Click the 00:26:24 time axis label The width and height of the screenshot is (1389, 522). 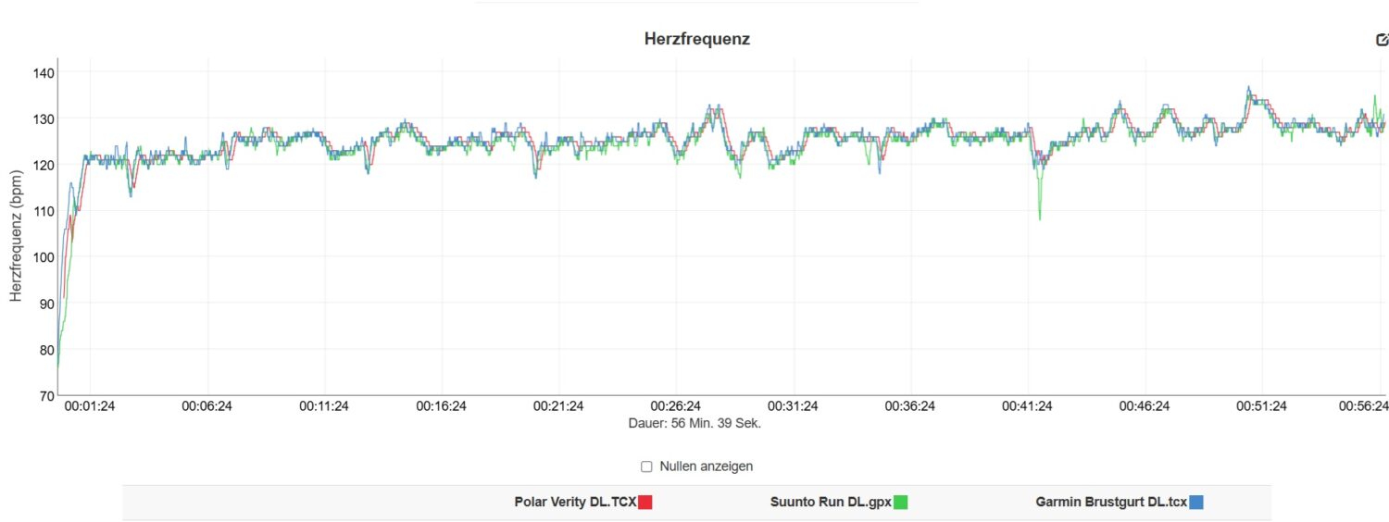[675, 406]
